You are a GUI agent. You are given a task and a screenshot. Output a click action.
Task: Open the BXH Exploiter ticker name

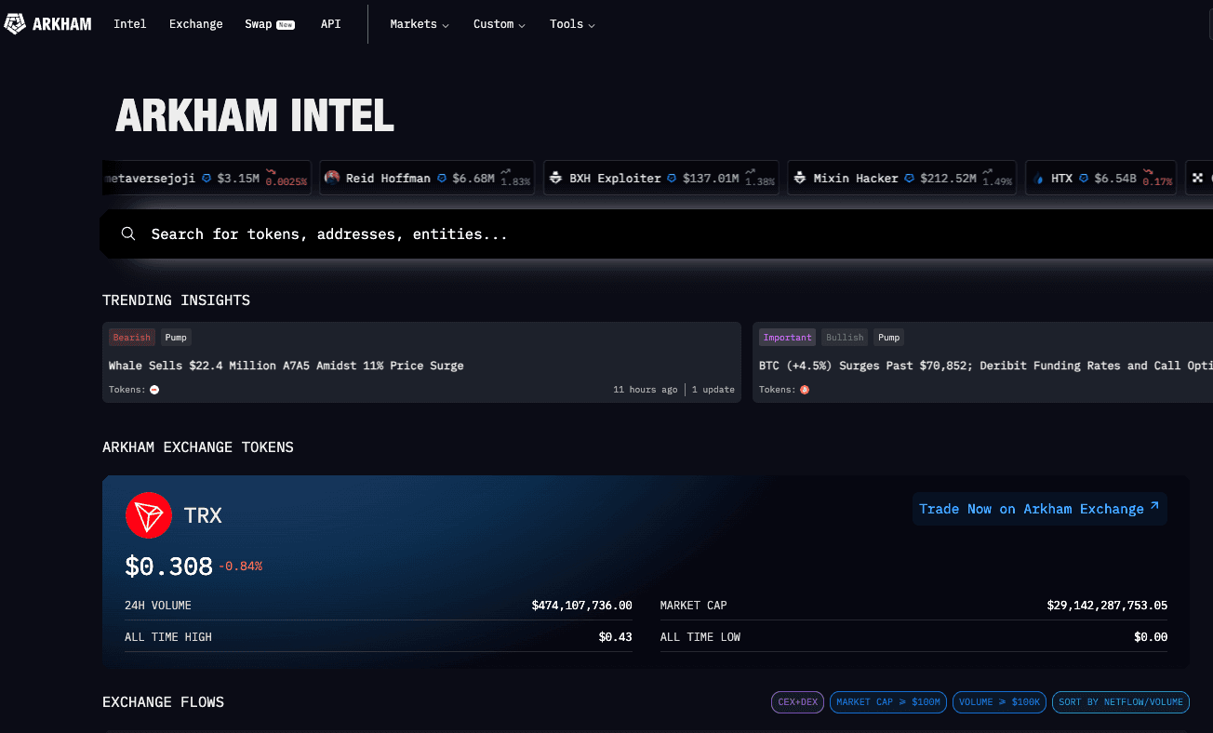point(615,178)
